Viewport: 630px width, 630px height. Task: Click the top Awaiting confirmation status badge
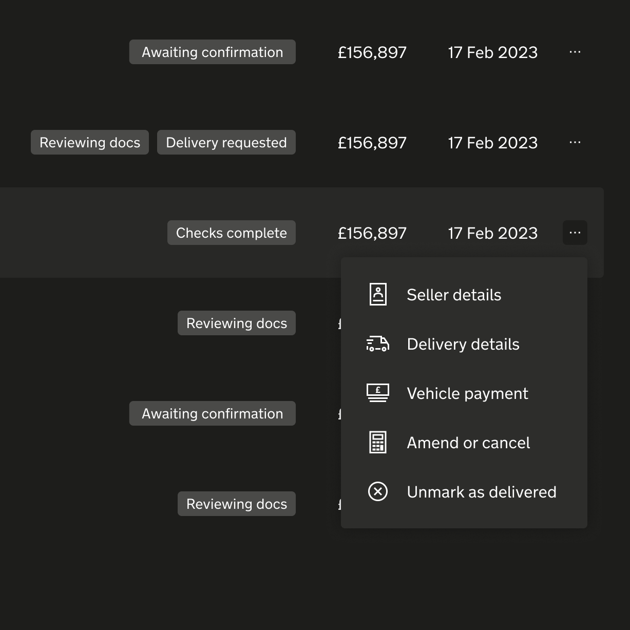[212, 52]
